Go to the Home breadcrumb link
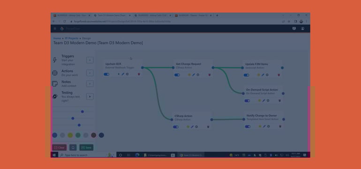The image size is (361, 169). (57, 38)
